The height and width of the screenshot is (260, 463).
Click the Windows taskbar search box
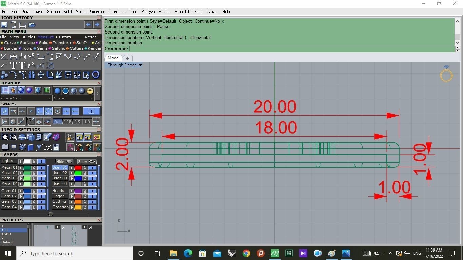75,253
